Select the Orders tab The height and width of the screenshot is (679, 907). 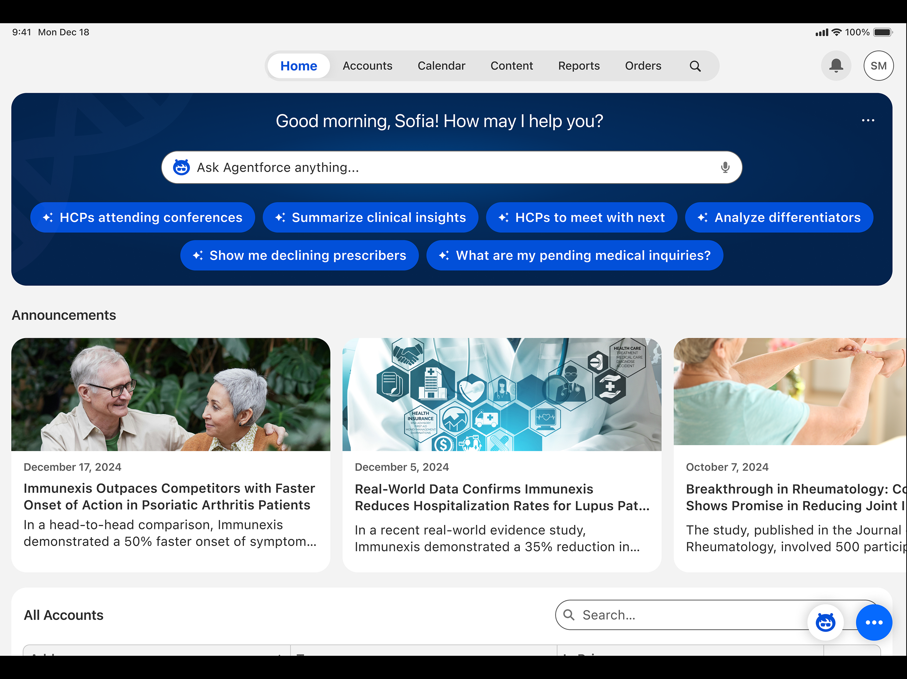click(x=642, y=66)
